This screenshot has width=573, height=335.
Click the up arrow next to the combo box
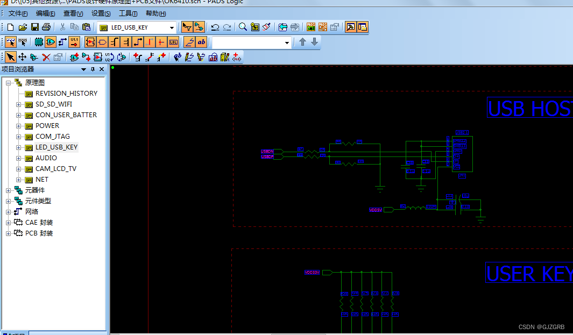point(302,42)
